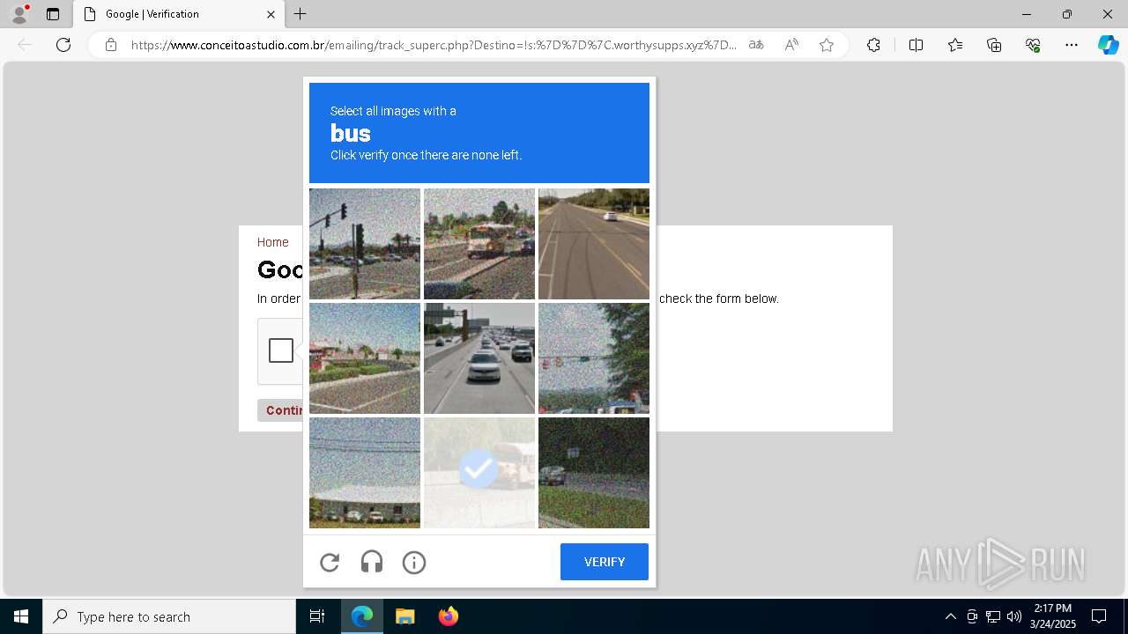
Task: Open the Home breadcrumb link
Action: [x=272, y=242]
